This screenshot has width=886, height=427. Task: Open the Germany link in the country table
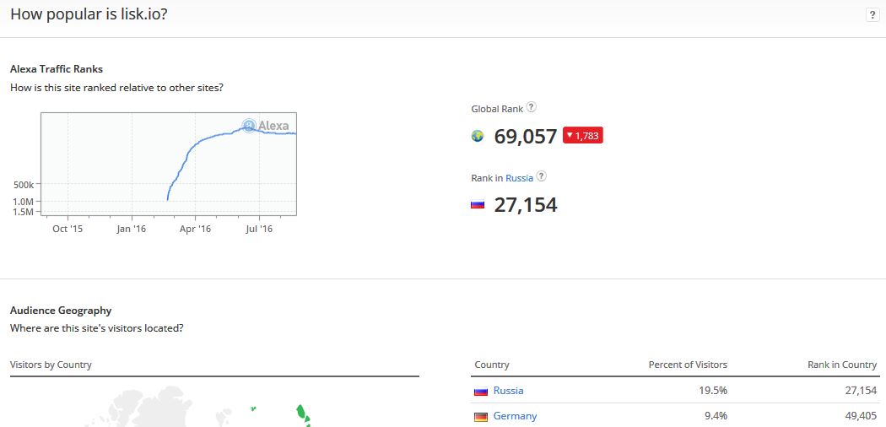(515, 416)
